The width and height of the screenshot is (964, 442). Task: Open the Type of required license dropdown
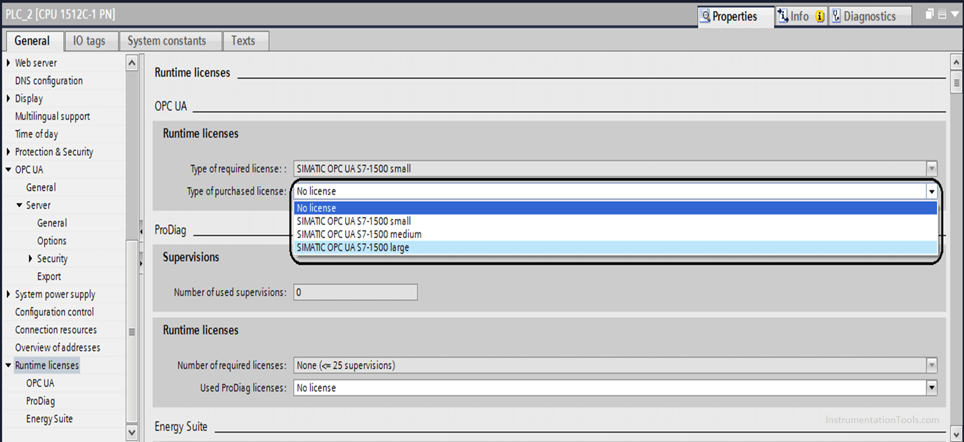pos(932,169)
